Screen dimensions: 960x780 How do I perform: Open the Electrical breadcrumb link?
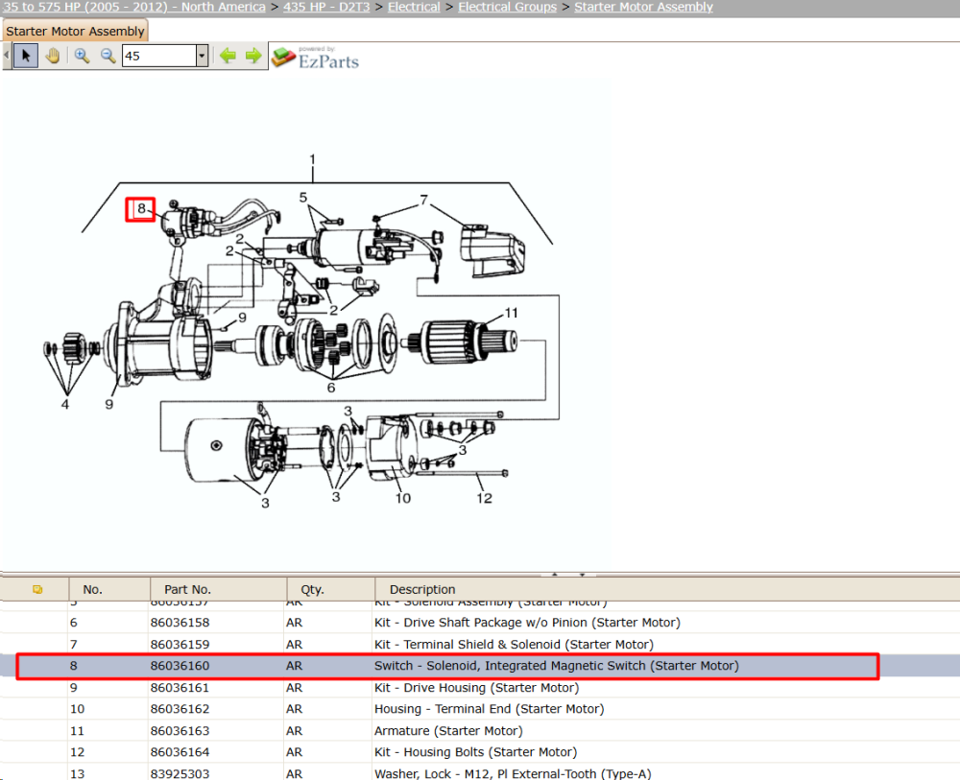tap(414, 7)
